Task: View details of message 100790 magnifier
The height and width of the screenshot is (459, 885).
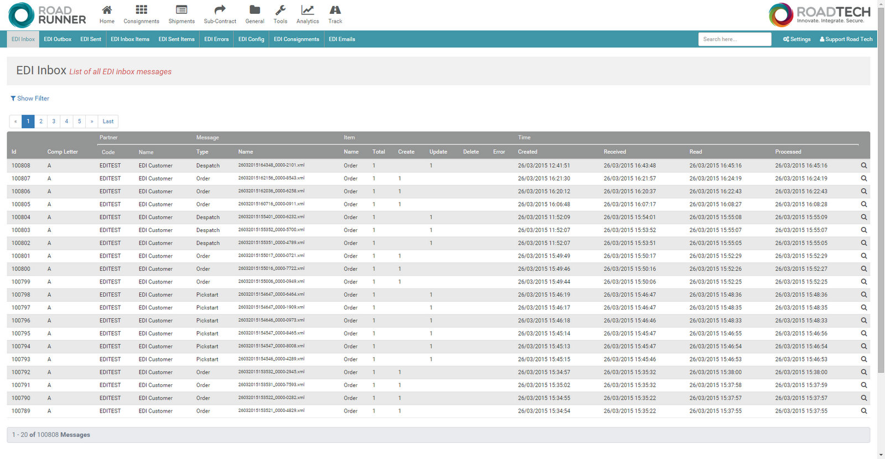Action: tap(863, 398)
